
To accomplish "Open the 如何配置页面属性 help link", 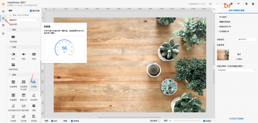I will 236,119.
